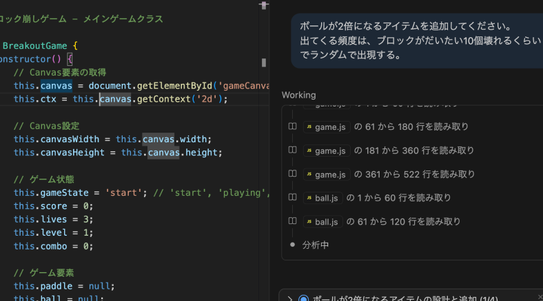Click the editor vertical scrollbar thumb
This screenshot has width=543, height=301.
[x=264, y=63]
